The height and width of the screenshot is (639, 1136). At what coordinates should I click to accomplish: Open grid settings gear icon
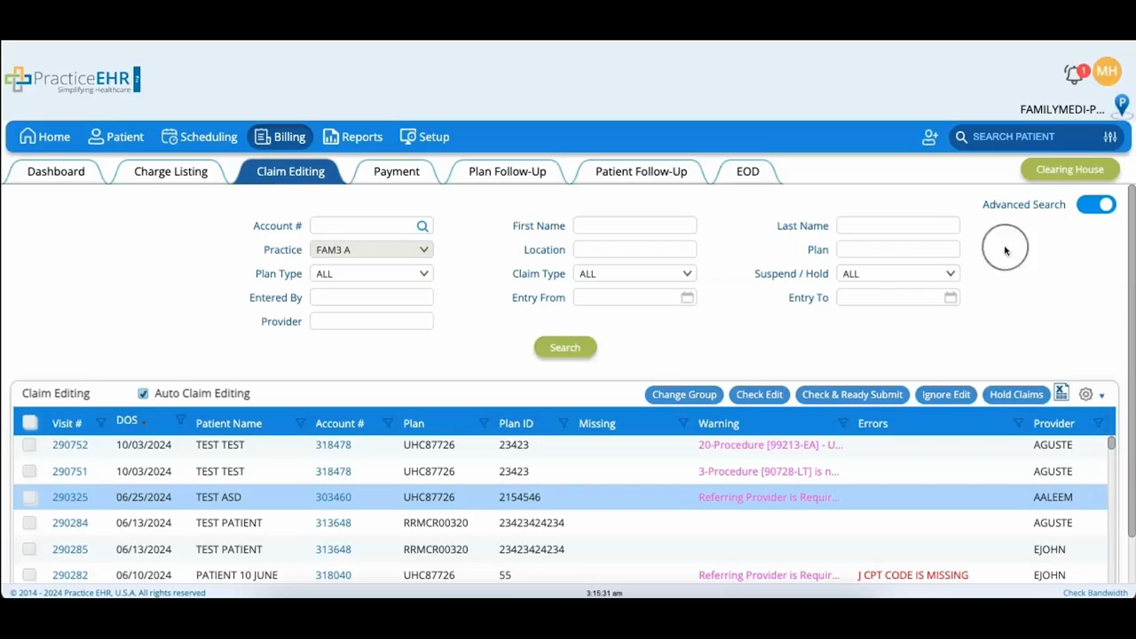1085,394
